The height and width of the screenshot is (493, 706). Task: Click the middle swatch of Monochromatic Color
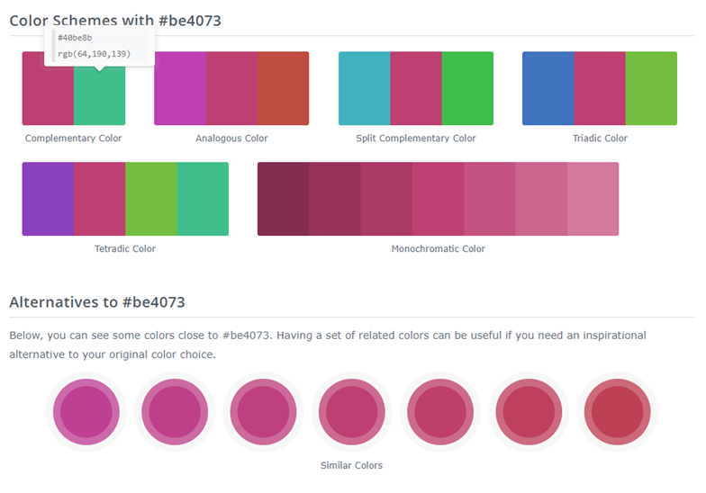pos(438,199)
